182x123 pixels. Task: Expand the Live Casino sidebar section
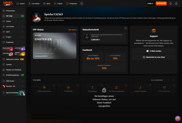point(13,27)
